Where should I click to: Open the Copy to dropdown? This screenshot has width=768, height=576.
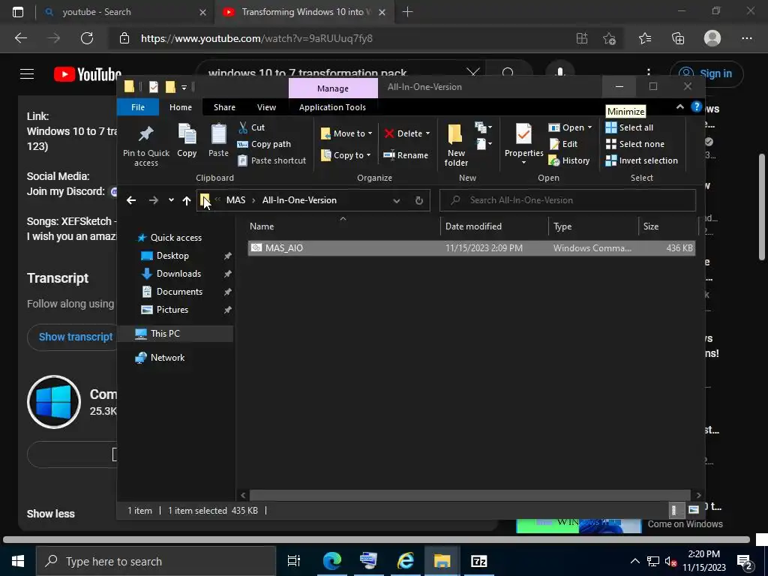(x=346, y=155)
